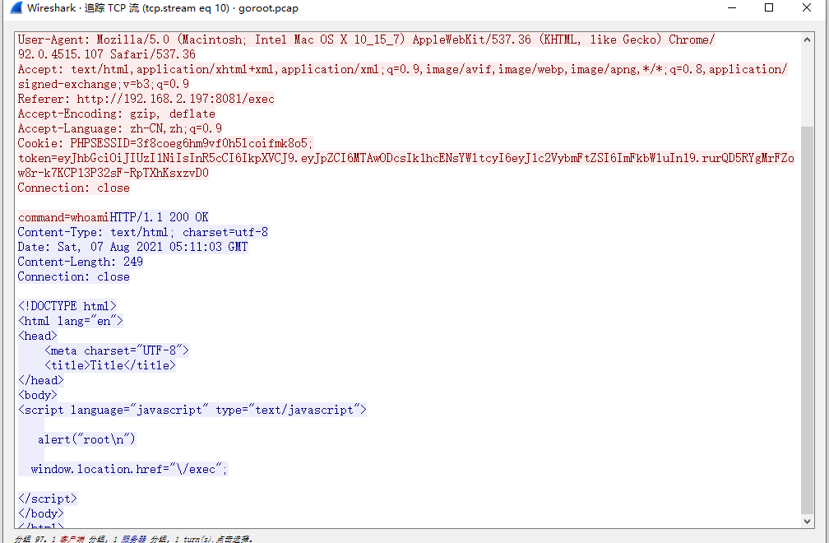Click the 92.0.4515.107 Safari/537.36 line
Screen dimensions: 829x543
[x=107, y=54]
